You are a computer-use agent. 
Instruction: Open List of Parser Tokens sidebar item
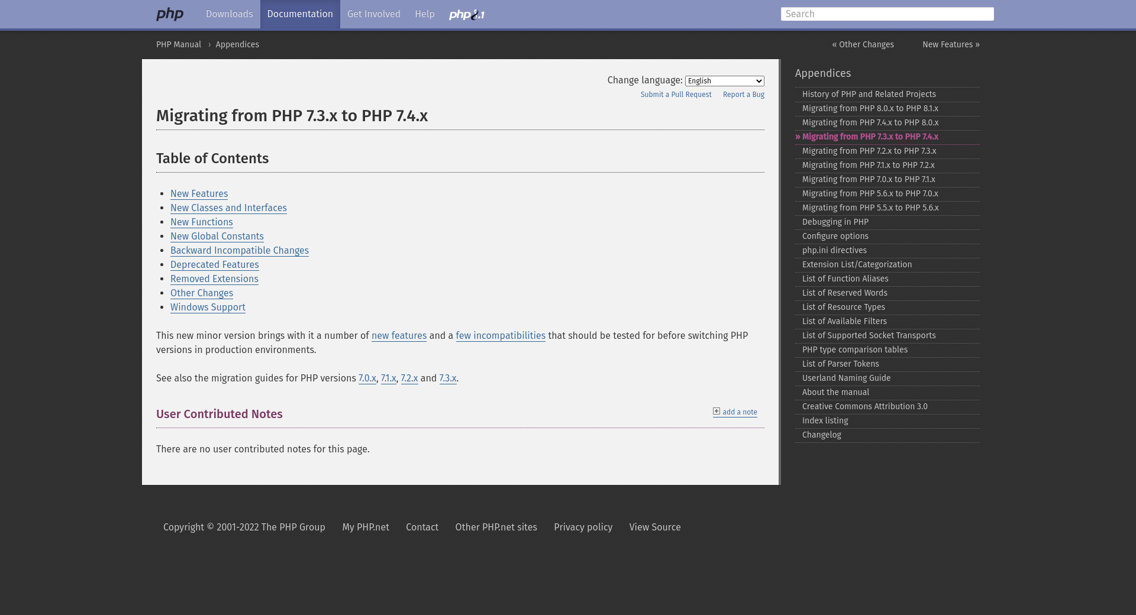[x=840, y=364]
